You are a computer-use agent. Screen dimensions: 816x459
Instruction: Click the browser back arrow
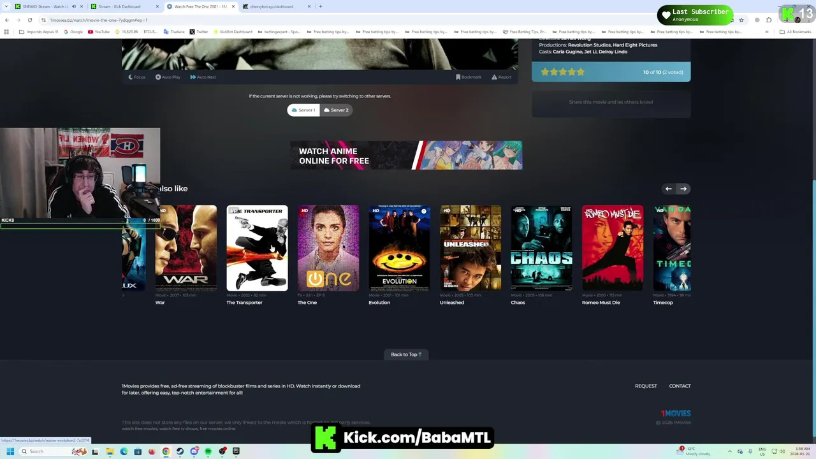pos(6,20)
